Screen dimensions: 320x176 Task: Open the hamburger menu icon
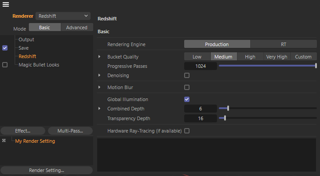[x=6, y=4]
